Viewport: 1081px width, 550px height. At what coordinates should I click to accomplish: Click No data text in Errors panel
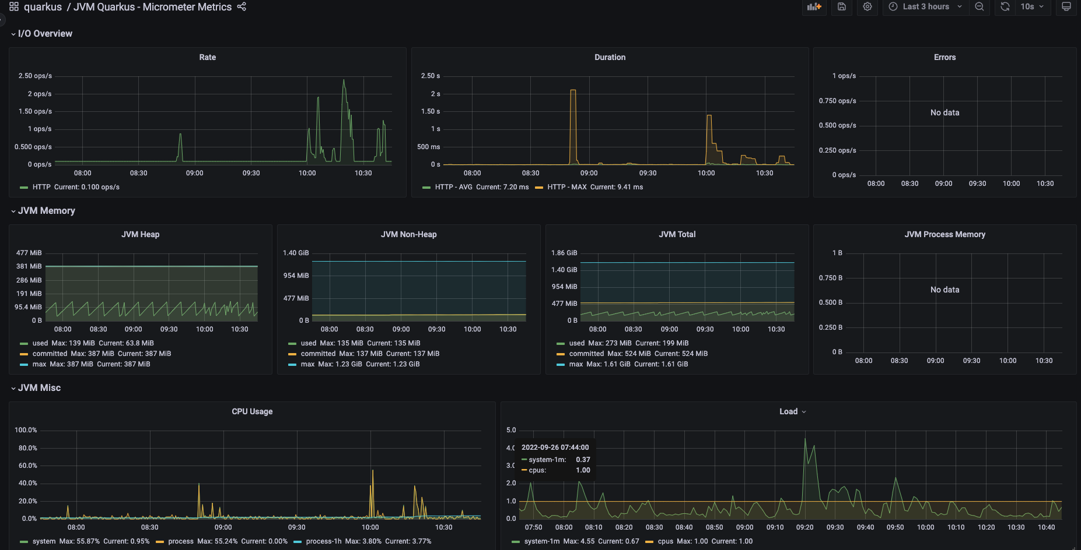pos(944,112)
